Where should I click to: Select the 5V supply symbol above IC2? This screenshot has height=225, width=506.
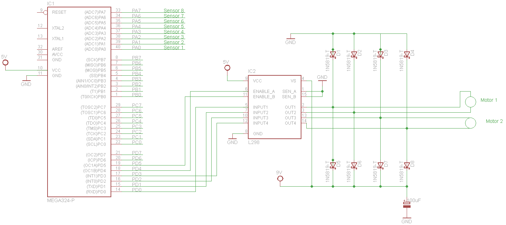coord(227,68)
